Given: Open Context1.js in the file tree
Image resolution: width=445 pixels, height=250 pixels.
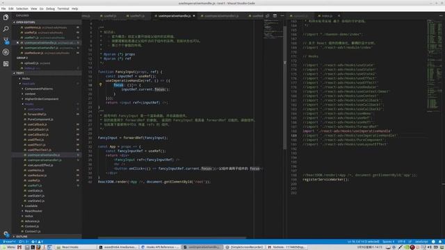Looking at the screenshot, I should pyautogui.click(x=33, y=231).
